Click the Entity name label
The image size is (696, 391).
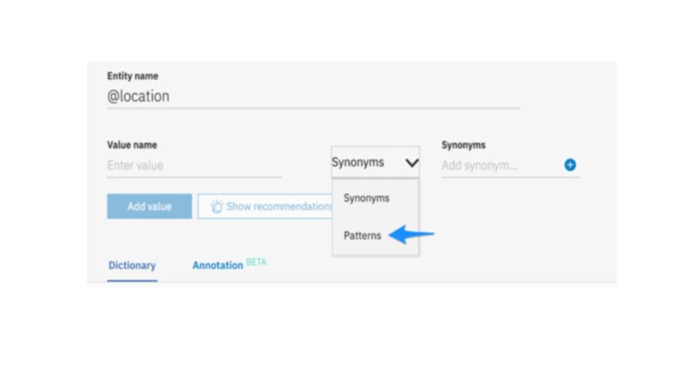pos(133,76)
